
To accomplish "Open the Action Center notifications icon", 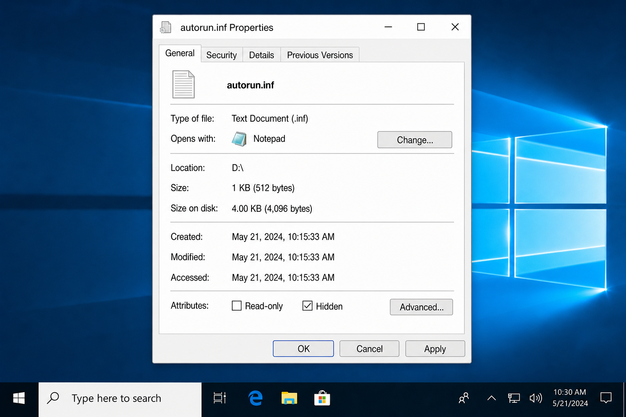I will click(x=606, y=398).
